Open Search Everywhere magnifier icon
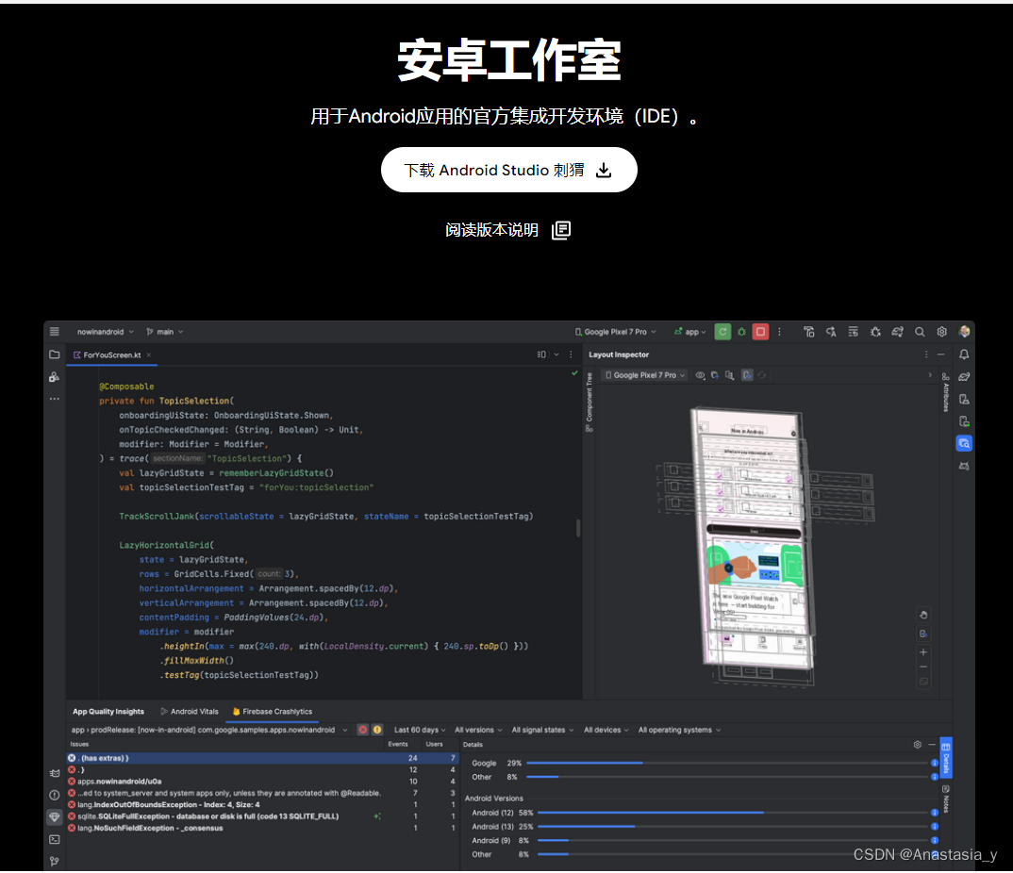 coord(920,331)
